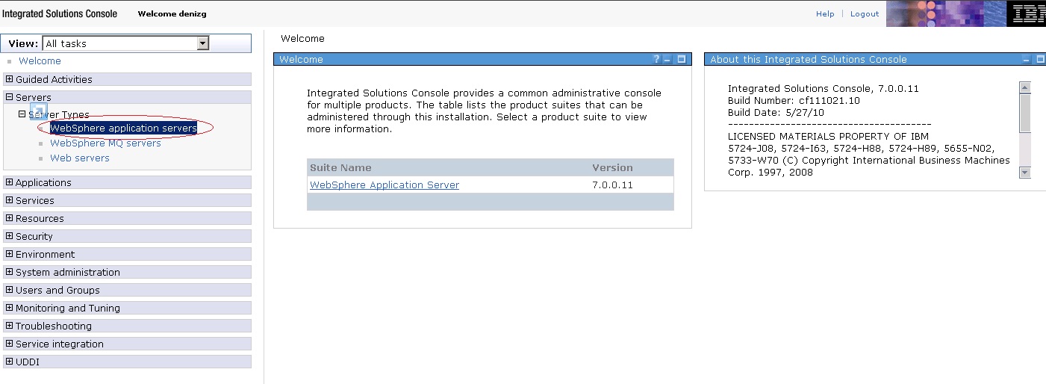Screen dimensions: 1046x384
Task: Collapse the Servers section
Action: [x=9, y=97]
